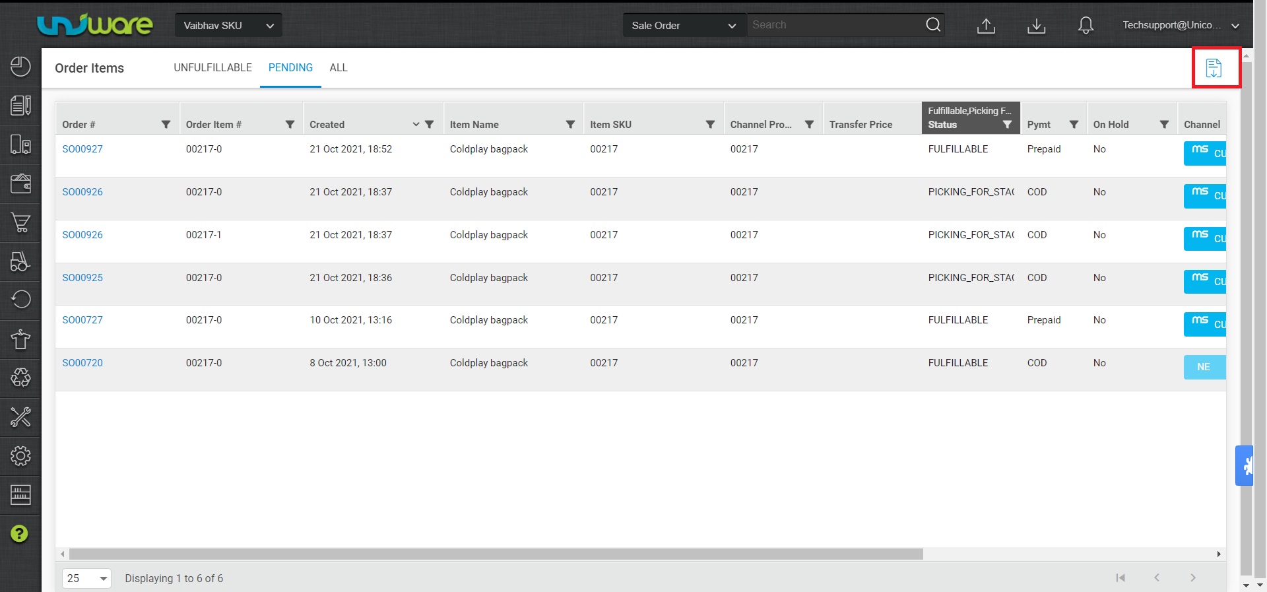Filter the Order Item # column

[290, 125]
